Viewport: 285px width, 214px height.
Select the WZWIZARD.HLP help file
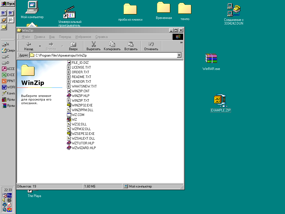(x=81, y=148)
